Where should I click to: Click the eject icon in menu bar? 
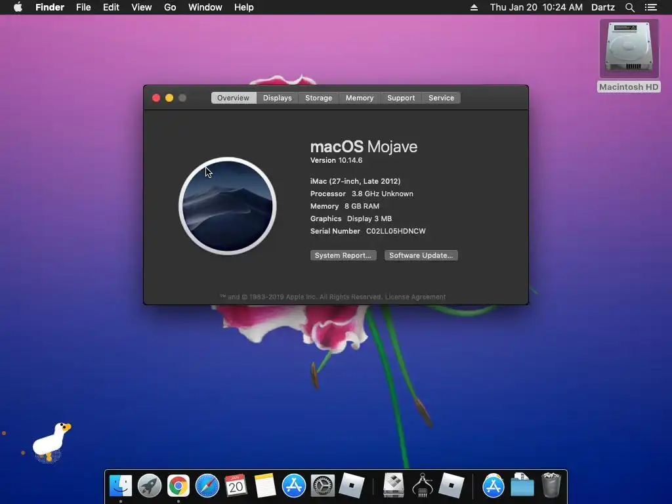[474, 7]
